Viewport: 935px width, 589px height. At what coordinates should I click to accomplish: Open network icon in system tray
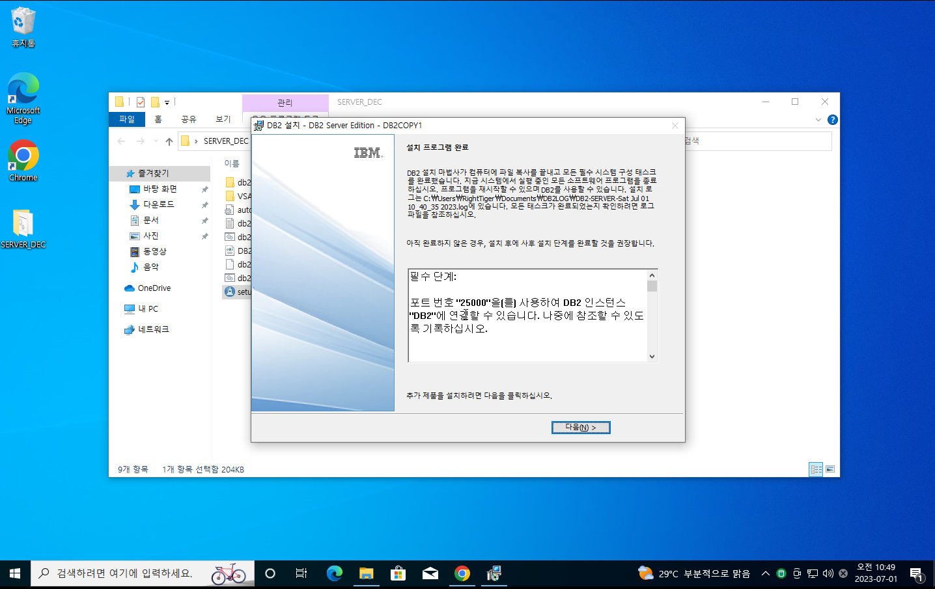(x=813, y=573)
